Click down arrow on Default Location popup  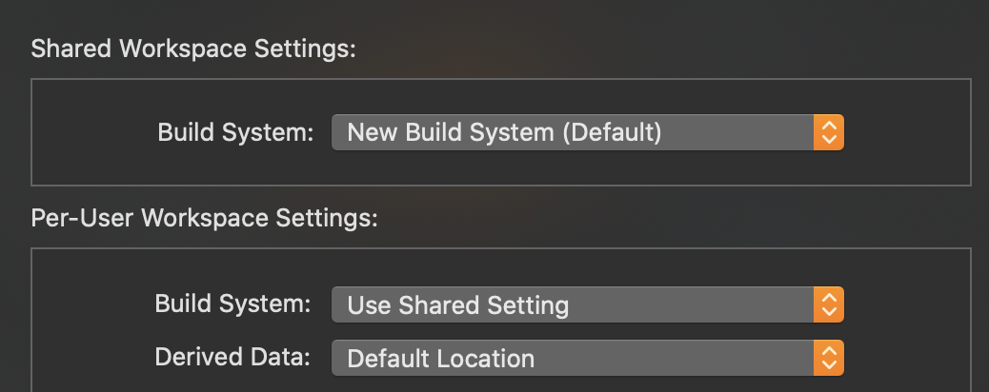coord(829,365)
